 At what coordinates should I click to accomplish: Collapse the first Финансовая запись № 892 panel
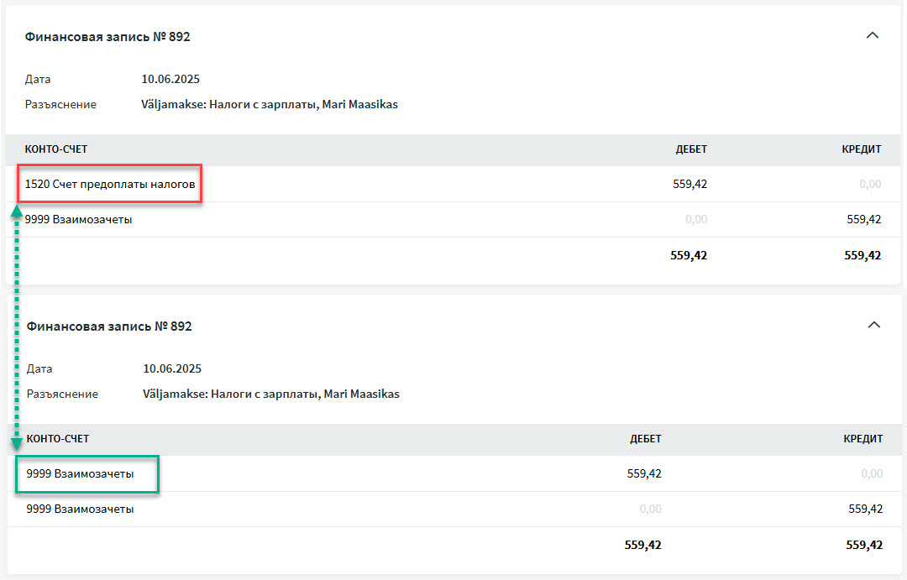coord(873,36)
